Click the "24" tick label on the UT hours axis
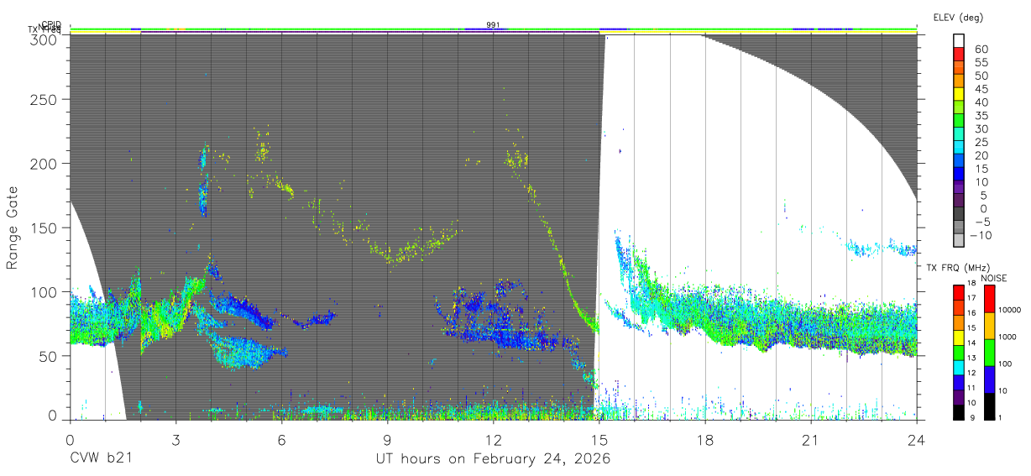Image resolution: width=1031 pixels, height=476 pixels. (x=917, y=439)
